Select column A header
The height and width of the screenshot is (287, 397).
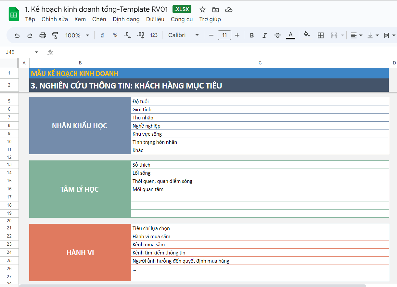click(24, 63)
